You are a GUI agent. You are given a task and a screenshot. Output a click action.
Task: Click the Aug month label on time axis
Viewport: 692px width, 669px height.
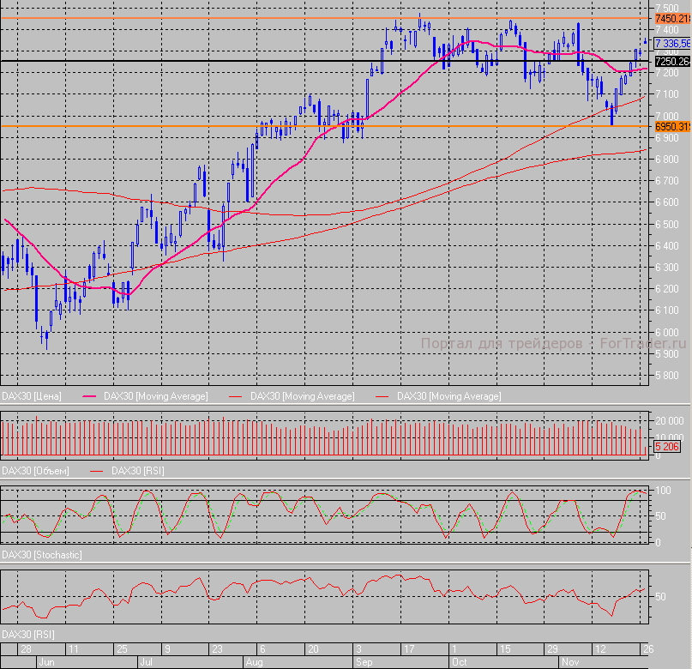[254, 663]
